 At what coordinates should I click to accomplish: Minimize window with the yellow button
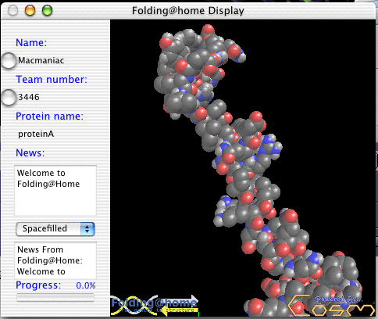pos(30,11)
